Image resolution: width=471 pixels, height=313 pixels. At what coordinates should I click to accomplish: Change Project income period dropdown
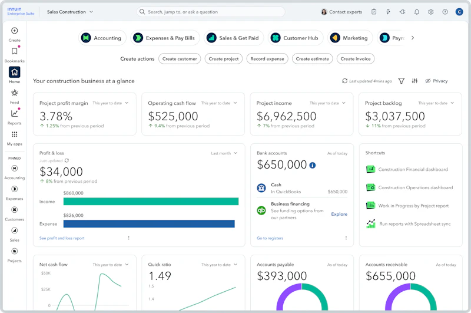pyautogui.click(x=327, y=103)
